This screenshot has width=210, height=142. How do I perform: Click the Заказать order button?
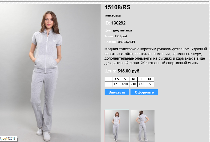click(x=117, y=92)
